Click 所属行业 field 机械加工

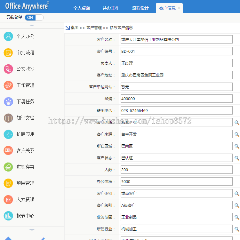coord(176,229)
